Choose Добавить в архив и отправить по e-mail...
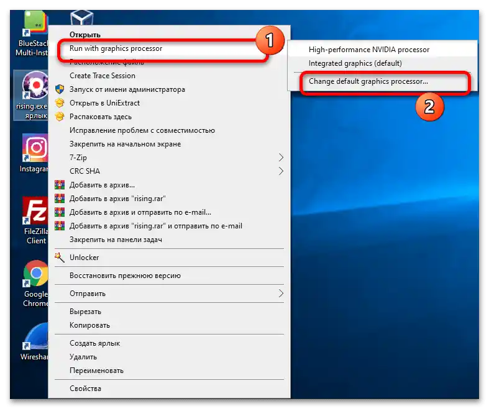The height and width of the screenshot is (409, 489). coord(169,212)
